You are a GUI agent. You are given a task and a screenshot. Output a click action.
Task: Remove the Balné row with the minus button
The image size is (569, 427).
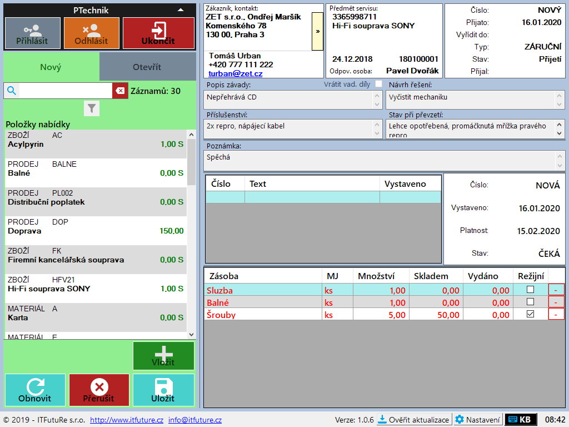tap(556, 302)
